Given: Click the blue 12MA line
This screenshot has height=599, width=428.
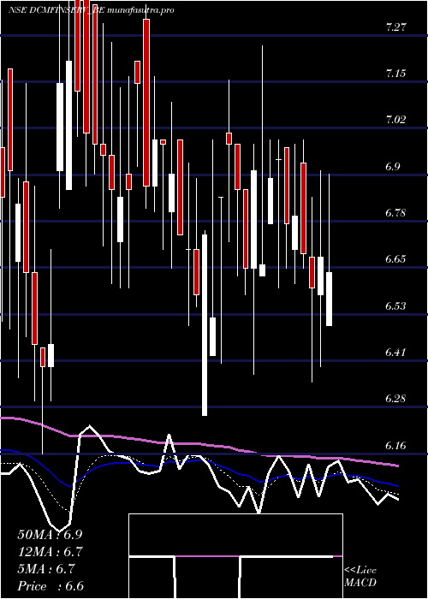Looking at the screenshot, I should (x=199, y=460).
